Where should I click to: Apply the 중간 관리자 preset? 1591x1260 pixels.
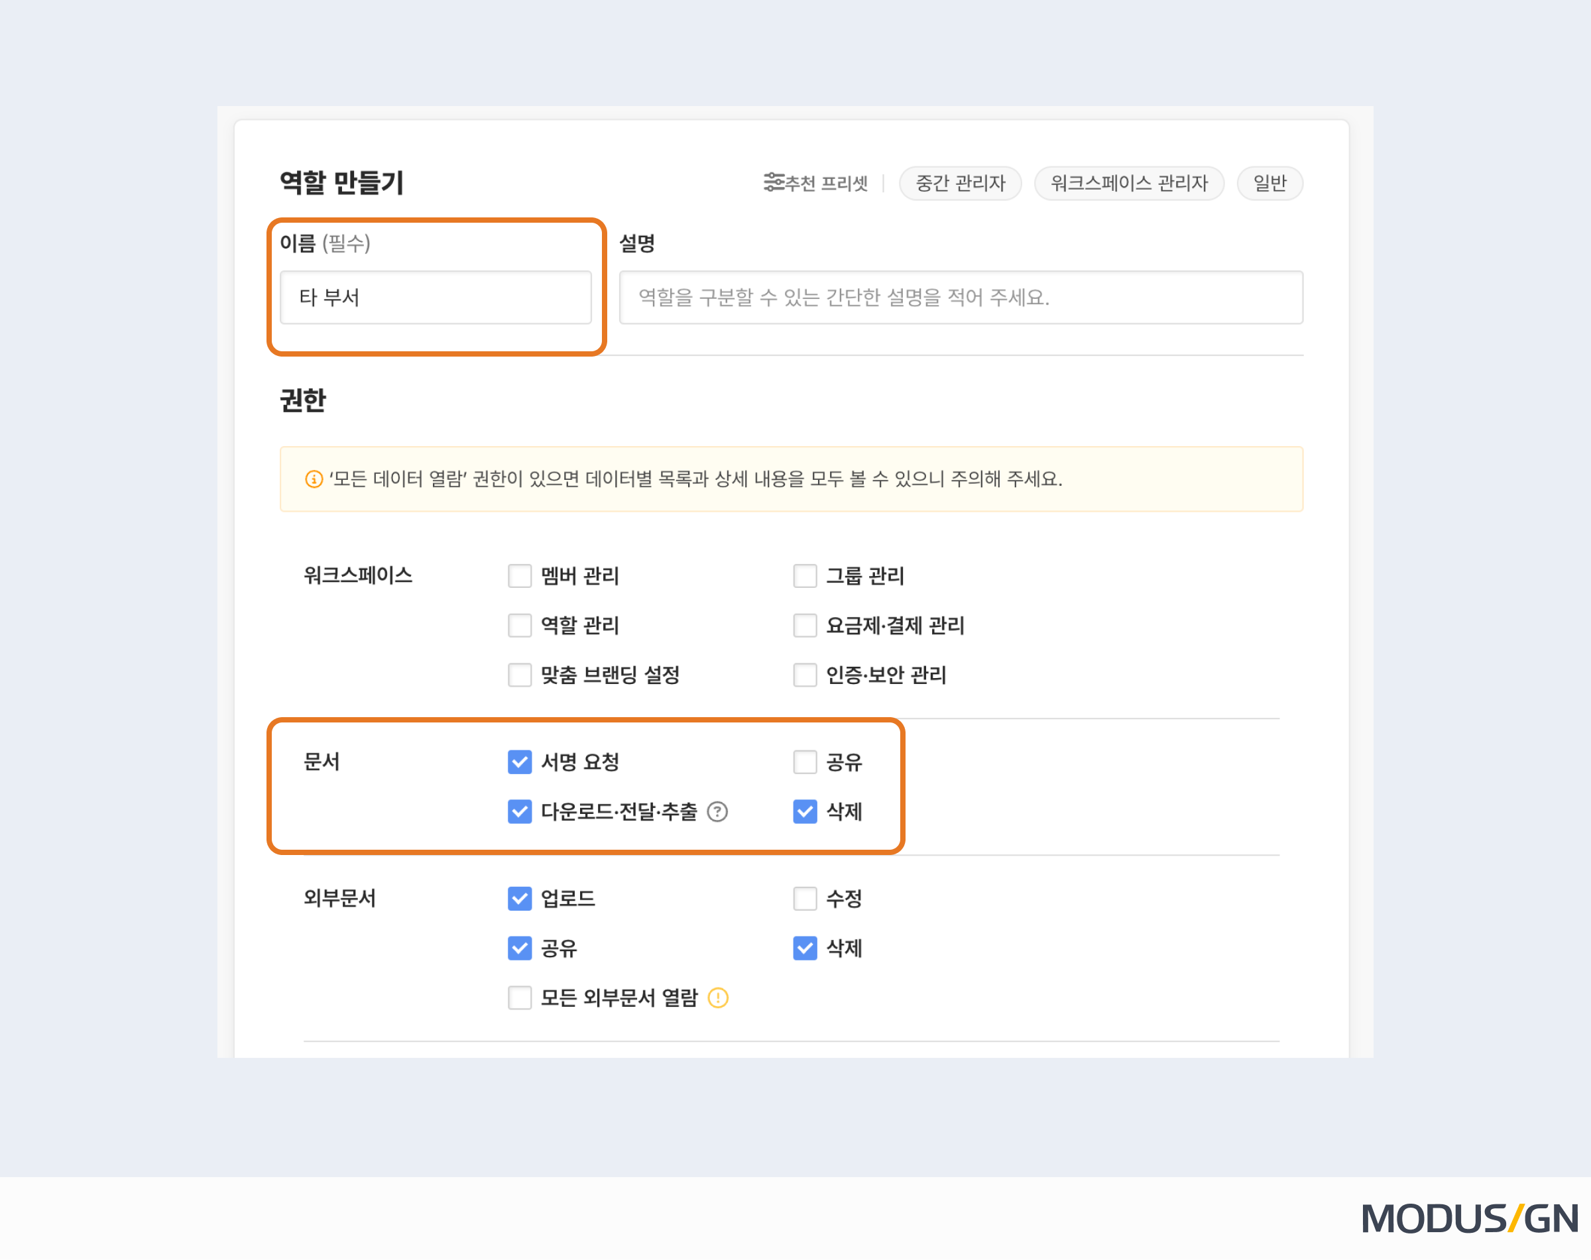[x=960, y=183]
